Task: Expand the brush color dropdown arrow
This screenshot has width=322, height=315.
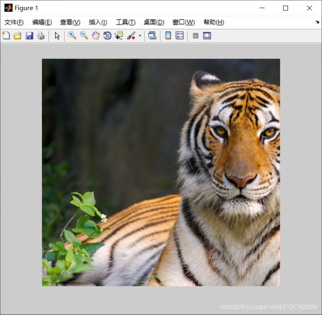Action: [x=140, y=36]
